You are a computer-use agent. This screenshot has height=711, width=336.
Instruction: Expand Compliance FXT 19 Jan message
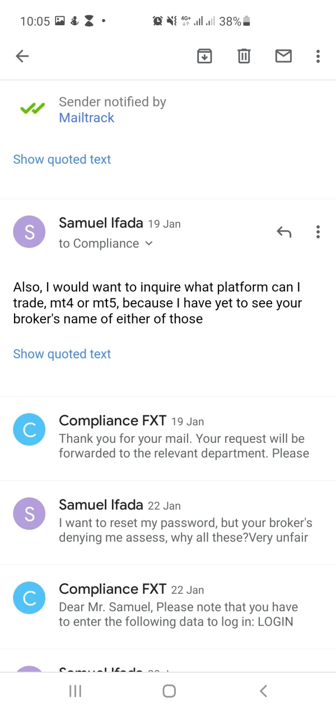click(x=184, y=438)
